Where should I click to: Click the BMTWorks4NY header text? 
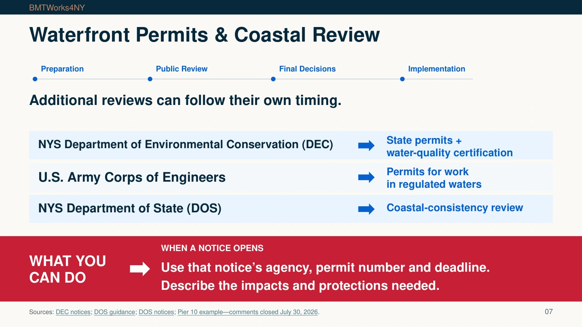(57, 8)
